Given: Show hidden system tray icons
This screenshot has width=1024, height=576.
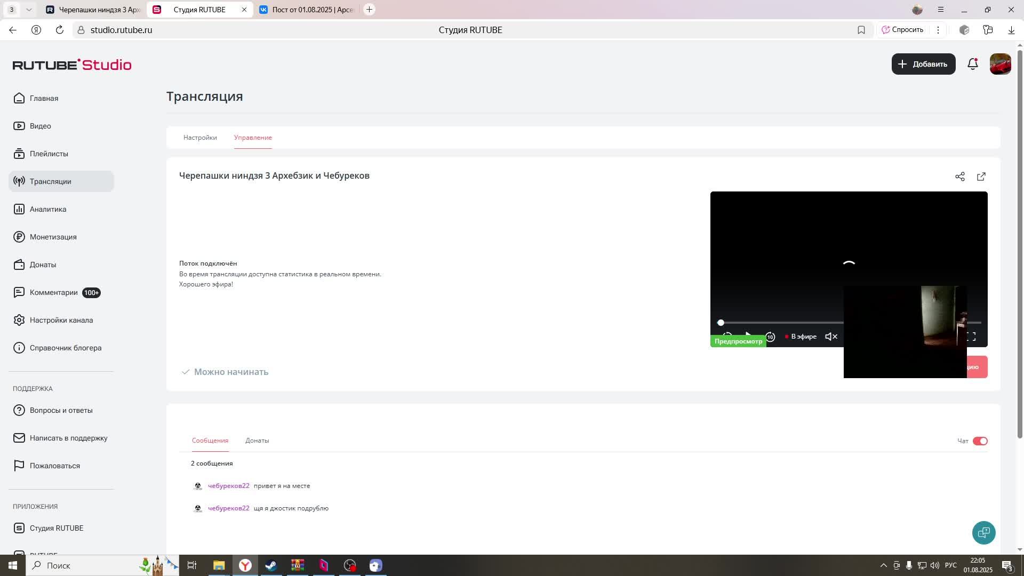Looking at the screenshot, I should pyautogui.click(x=883, y=565).
